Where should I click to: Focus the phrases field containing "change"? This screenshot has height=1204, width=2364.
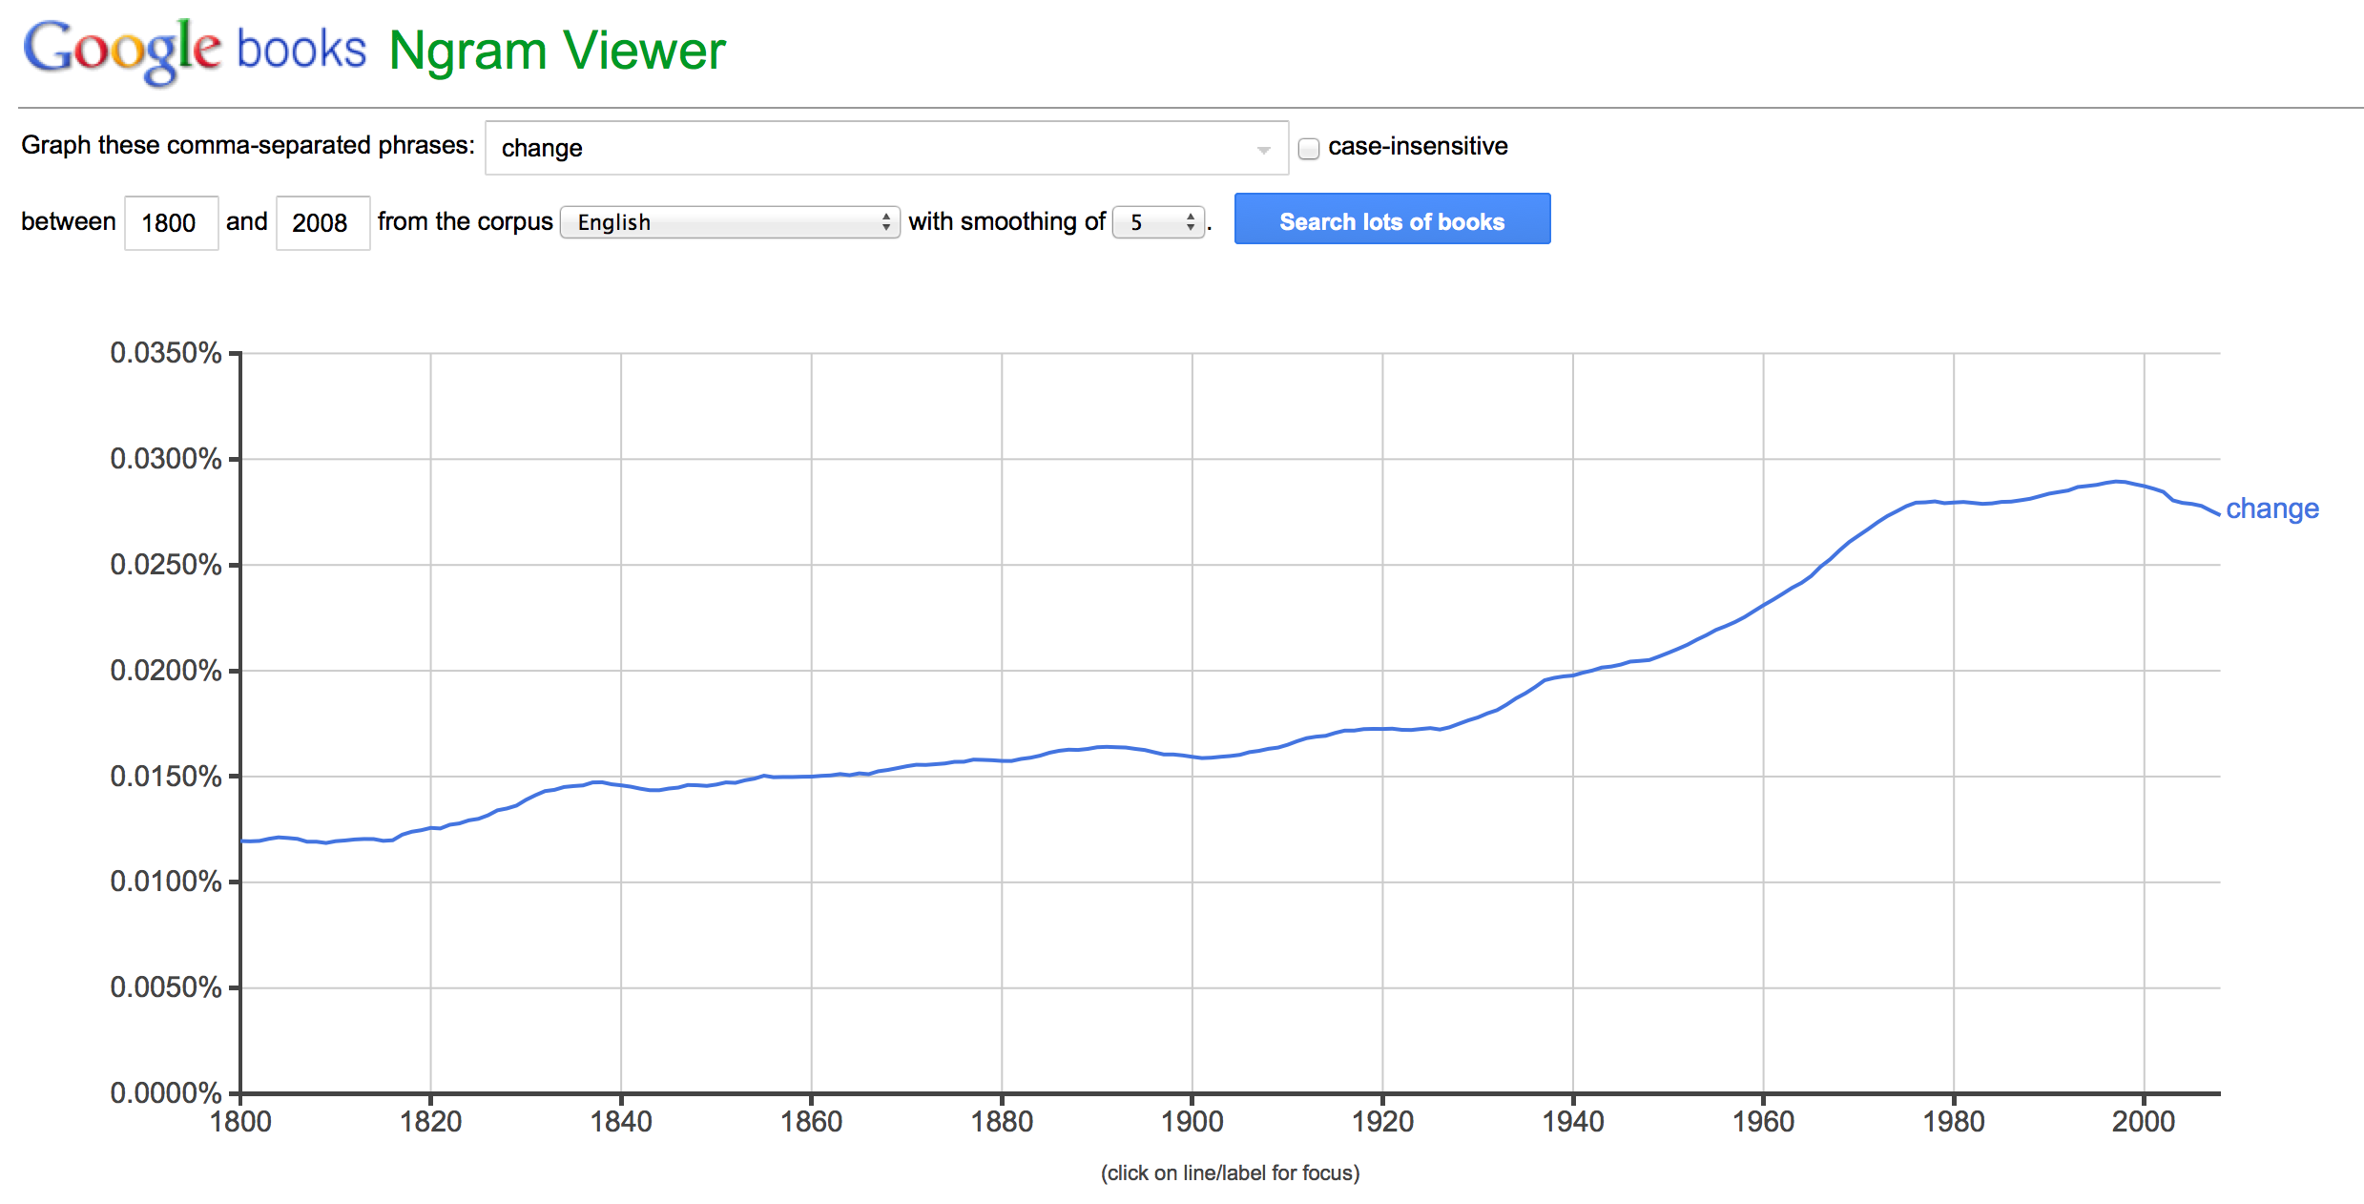(x=868, y=148)
